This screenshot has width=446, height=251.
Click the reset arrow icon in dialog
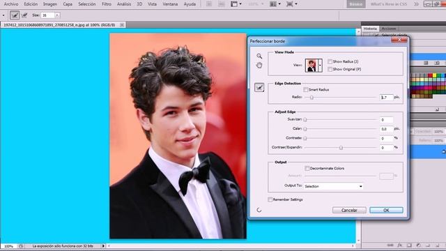(x=259, y=210)
